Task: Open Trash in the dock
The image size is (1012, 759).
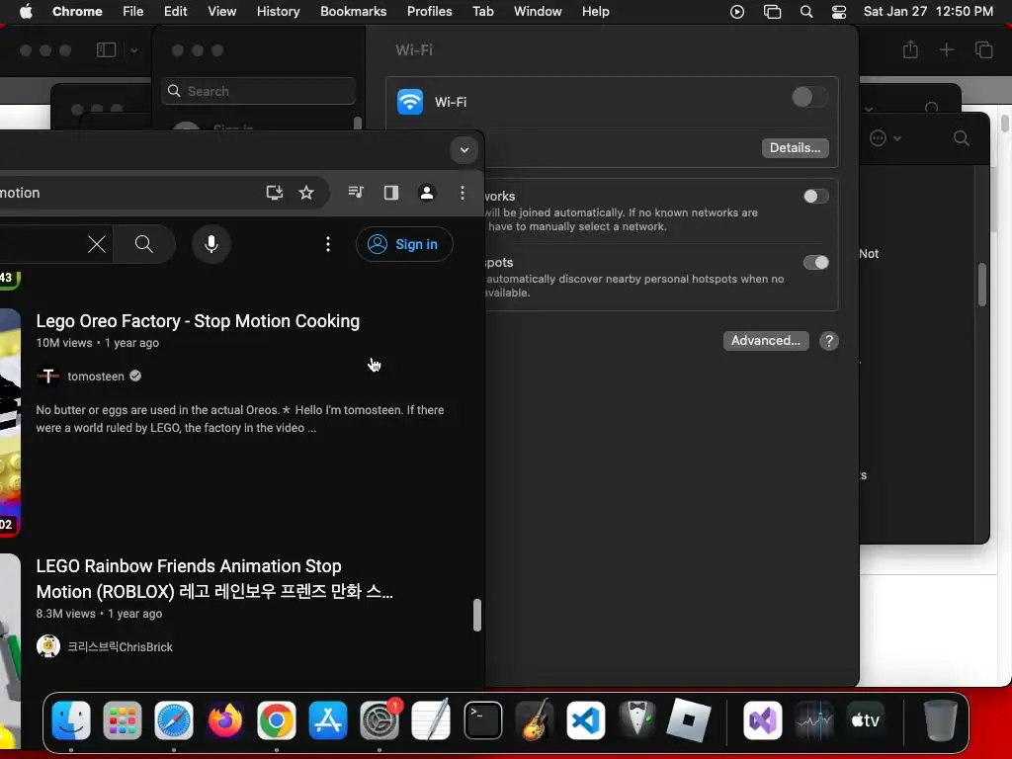Action: tap(941, 720)
